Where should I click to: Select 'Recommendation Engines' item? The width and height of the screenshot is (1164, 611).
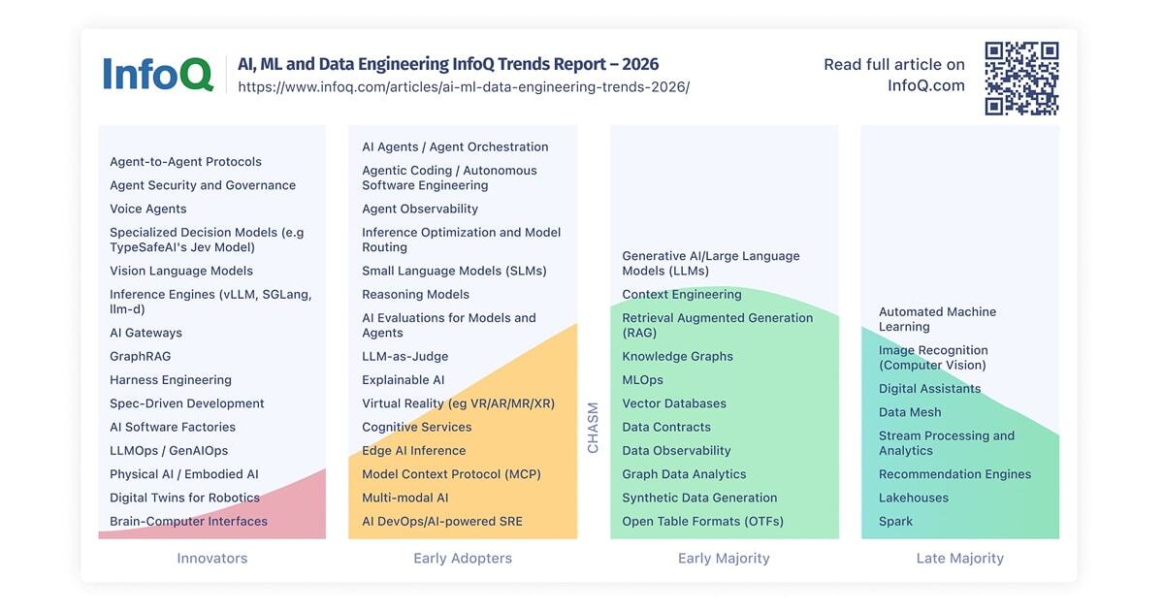coord(955,474)
